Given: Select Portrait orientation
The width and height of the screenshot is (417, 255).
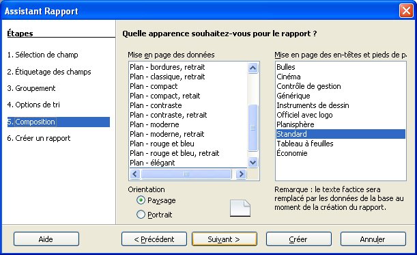Looking at the screenshot, I should click(141, 215).
